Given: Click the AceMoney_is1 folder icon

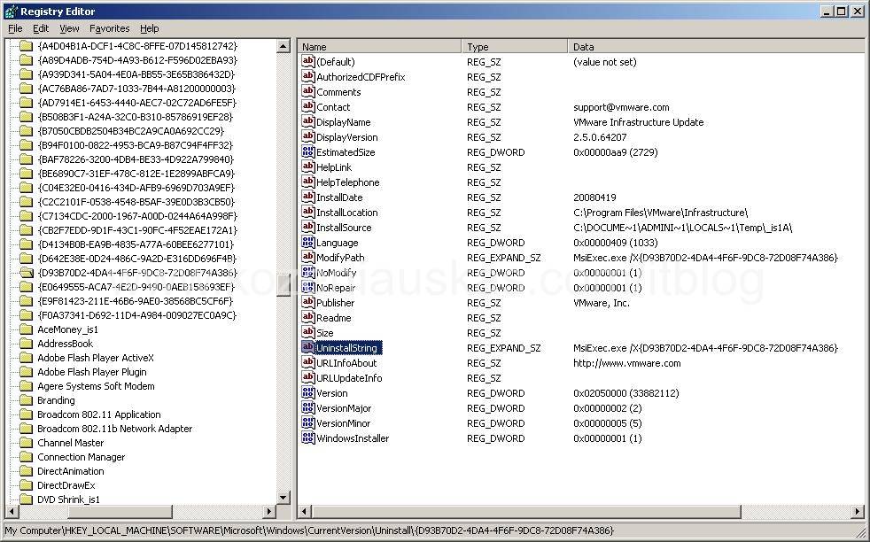Looking at the screenshot, I should pos(26,329).
